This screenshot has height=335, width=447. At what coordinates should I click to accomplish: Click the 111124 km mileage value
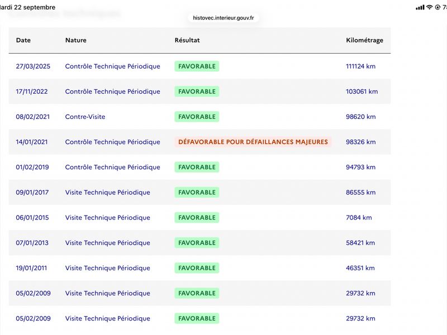pyautogui.click(x=360, y=66)
